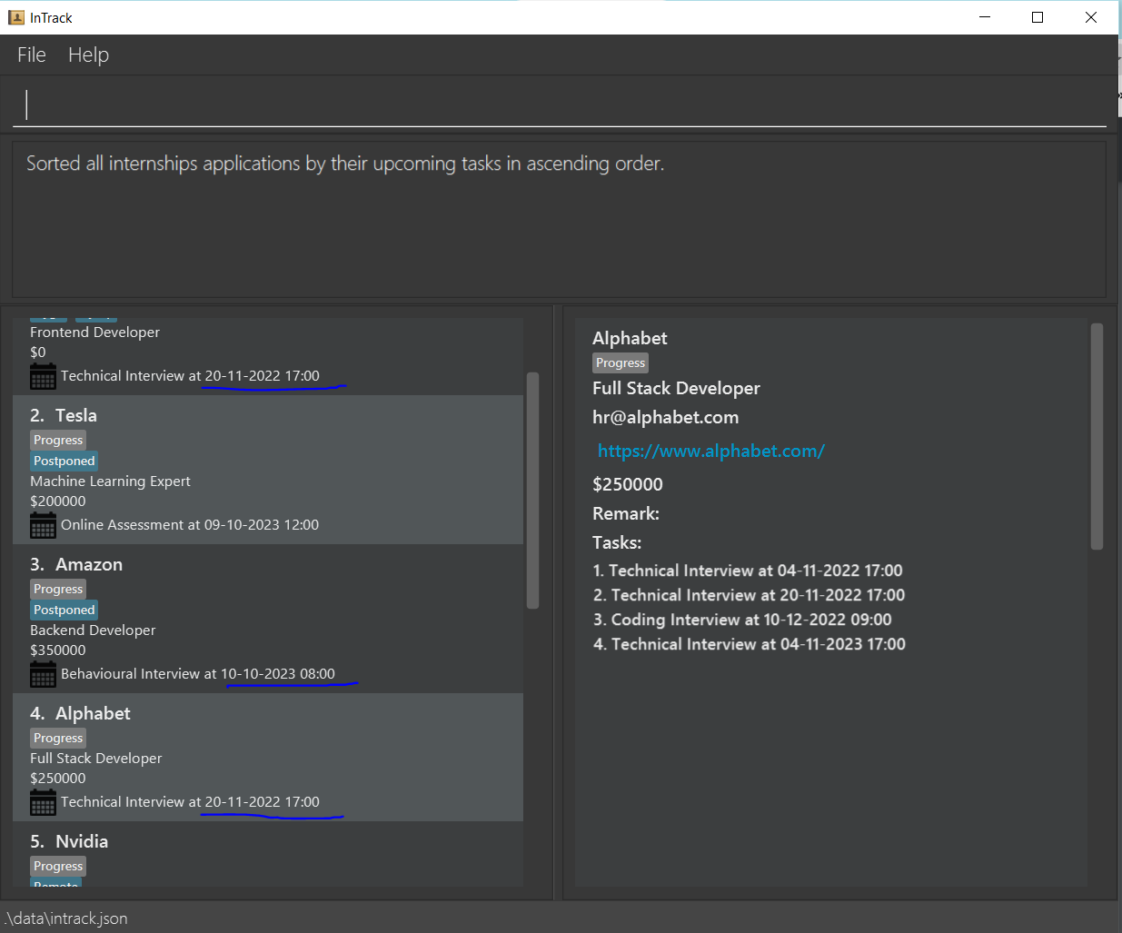Click the sorted result message text
This screenshot has width=1122, height=933.
pyautogui.click(x=345, y=164)
